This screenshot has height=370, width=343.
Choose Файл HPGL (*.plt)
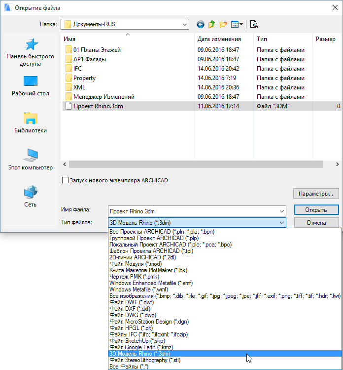pyautogui.click(x=225, y=328)
